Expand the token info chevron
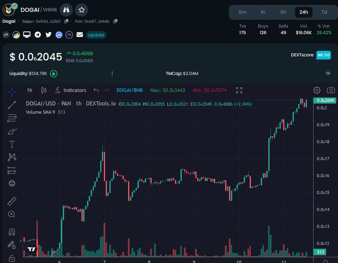Viewport: 338px width, 263px height. click(328, 73)
